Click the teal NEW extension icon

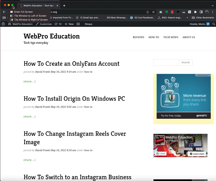click(184, 12)
